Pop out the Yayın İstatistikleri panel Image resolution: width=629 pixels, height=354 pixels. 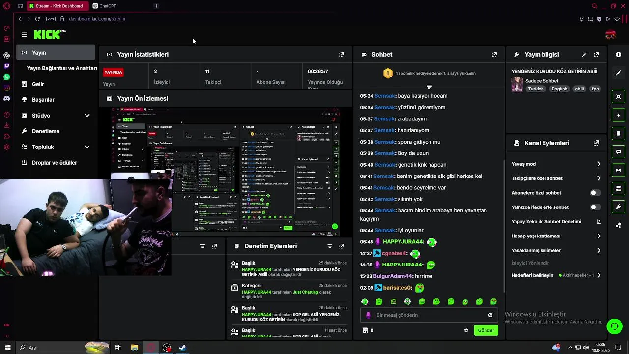342,55
